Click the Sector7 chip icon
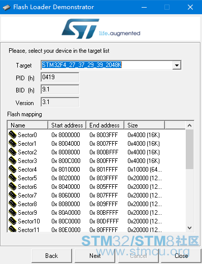The image size is (202, 264). (13, 195)
